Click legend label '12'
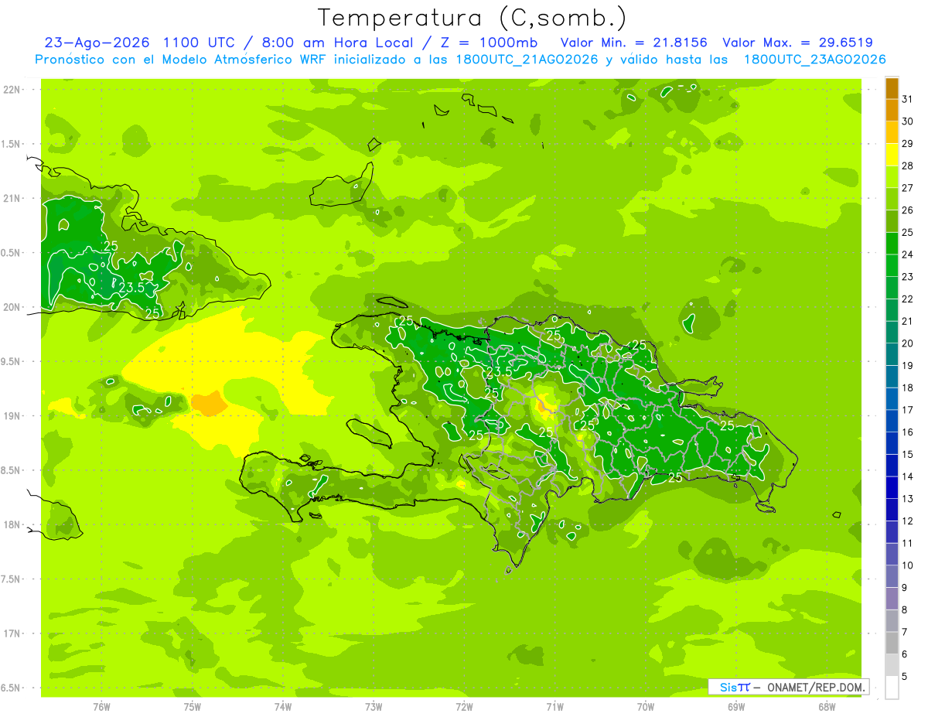Image resolution: width=928 pixels, height=717 pixels. point(908,521)
